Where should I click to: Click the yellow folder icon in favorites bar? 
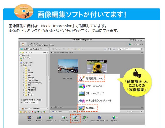20,112
